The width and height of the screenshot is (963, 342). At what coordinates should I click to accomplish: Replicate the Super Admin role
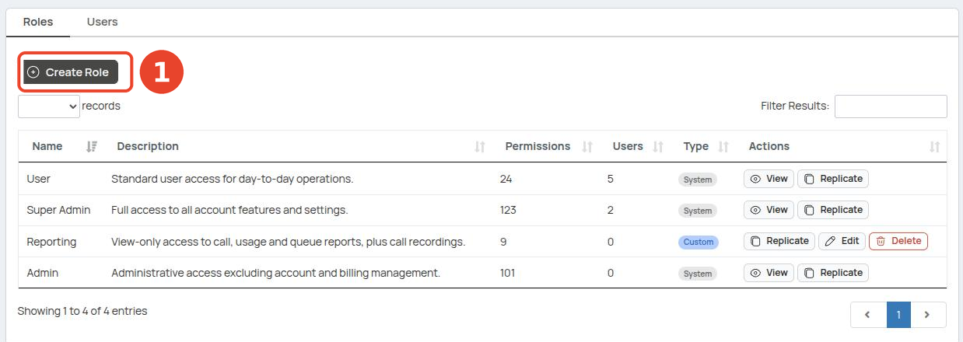[833, 210]
